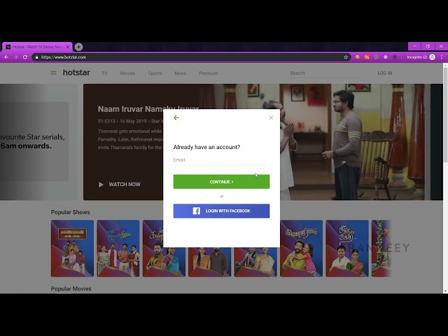Open the TV menu item
448x336 pixels.
tap(104, 73)
